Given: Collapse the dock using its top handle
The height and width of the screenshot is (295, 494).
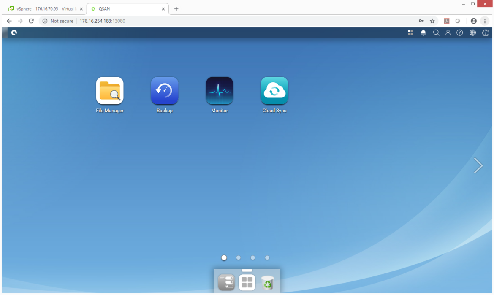Looking at the screenshot, I should (247, 270).
